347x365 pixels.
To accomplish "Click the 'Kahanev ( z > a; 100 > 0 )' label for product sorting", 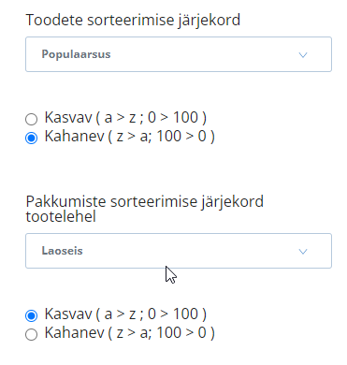I will pyautogui.click(x=130, y=137).
